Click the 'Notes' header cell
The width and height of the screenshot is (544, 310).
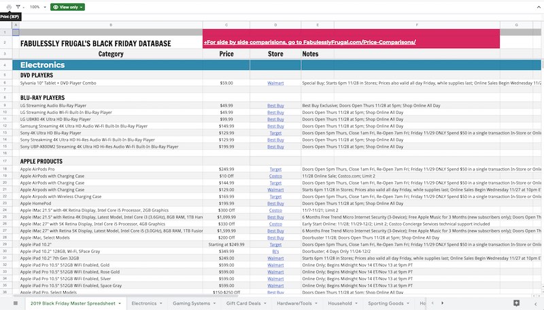tap(318, 54)
